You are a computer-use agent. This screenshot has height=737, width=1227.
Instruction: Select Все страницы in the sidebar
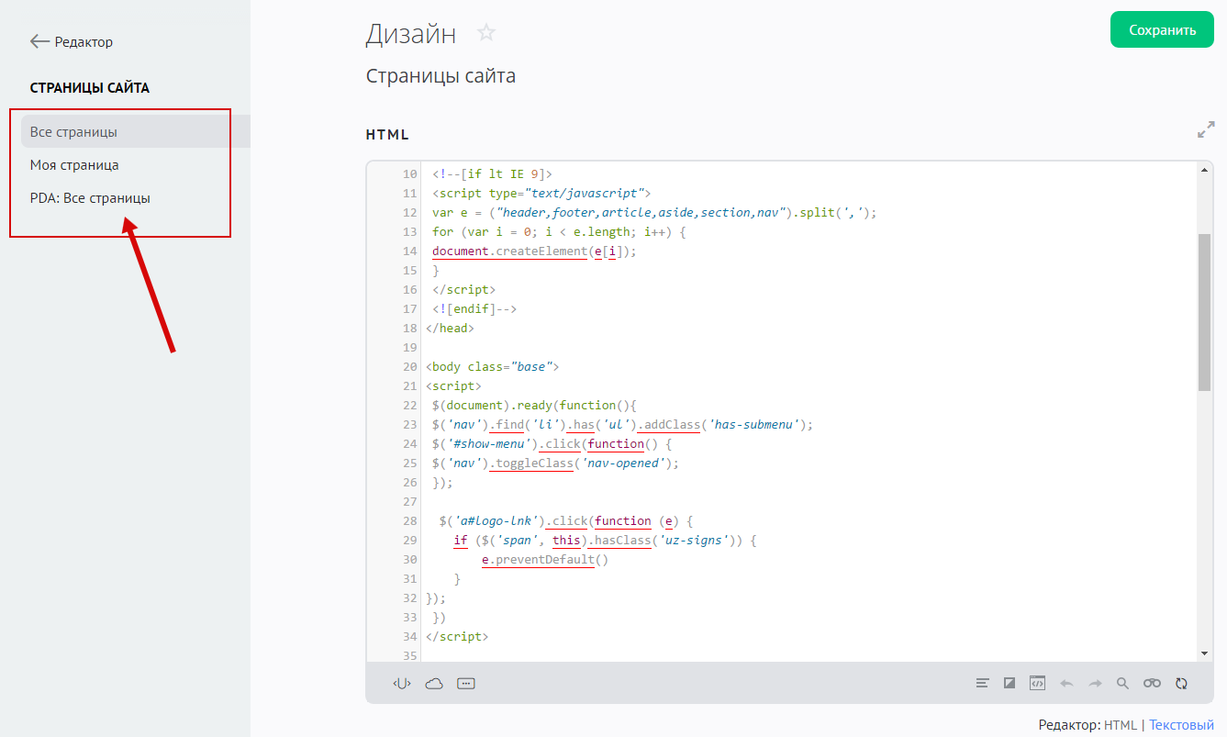(x=73, y=132)
